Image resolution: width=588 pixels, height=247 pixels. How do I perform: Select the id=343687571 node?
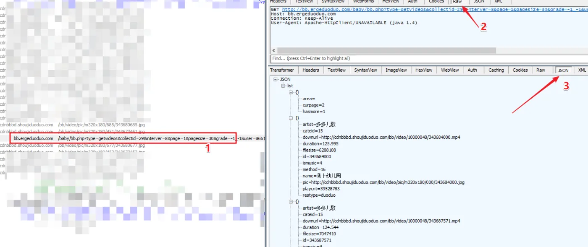pos(317,240)
